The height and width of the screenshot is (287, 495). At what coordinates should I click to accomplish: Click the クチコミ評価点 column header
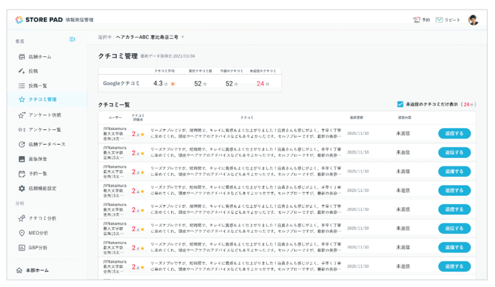(x=138, y=118)
